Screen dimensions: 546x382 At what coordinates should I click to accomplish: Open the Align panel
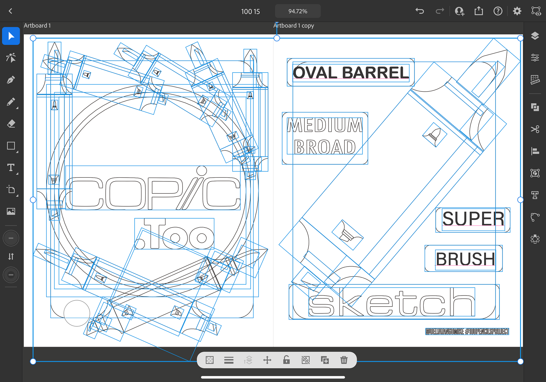click(x=535, y=151)
